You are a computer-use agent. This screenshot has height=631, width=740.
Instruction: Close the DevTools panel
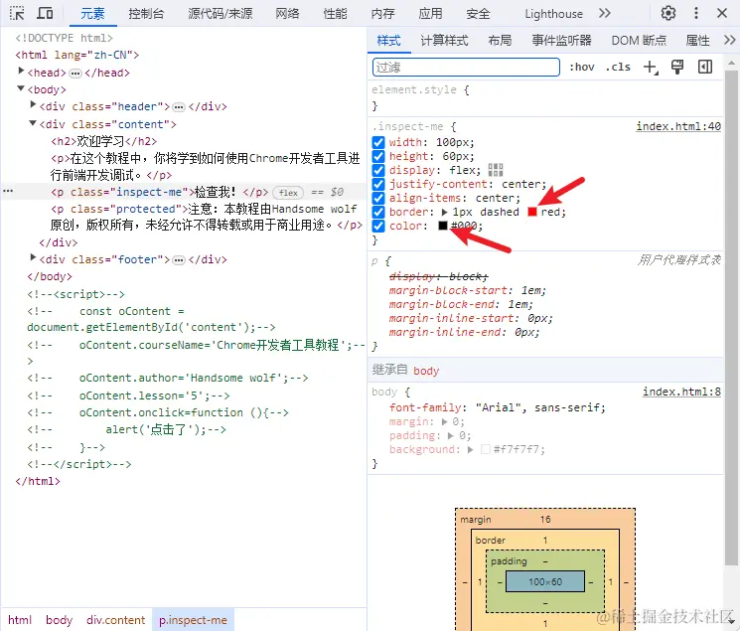(x=721, y=13)
